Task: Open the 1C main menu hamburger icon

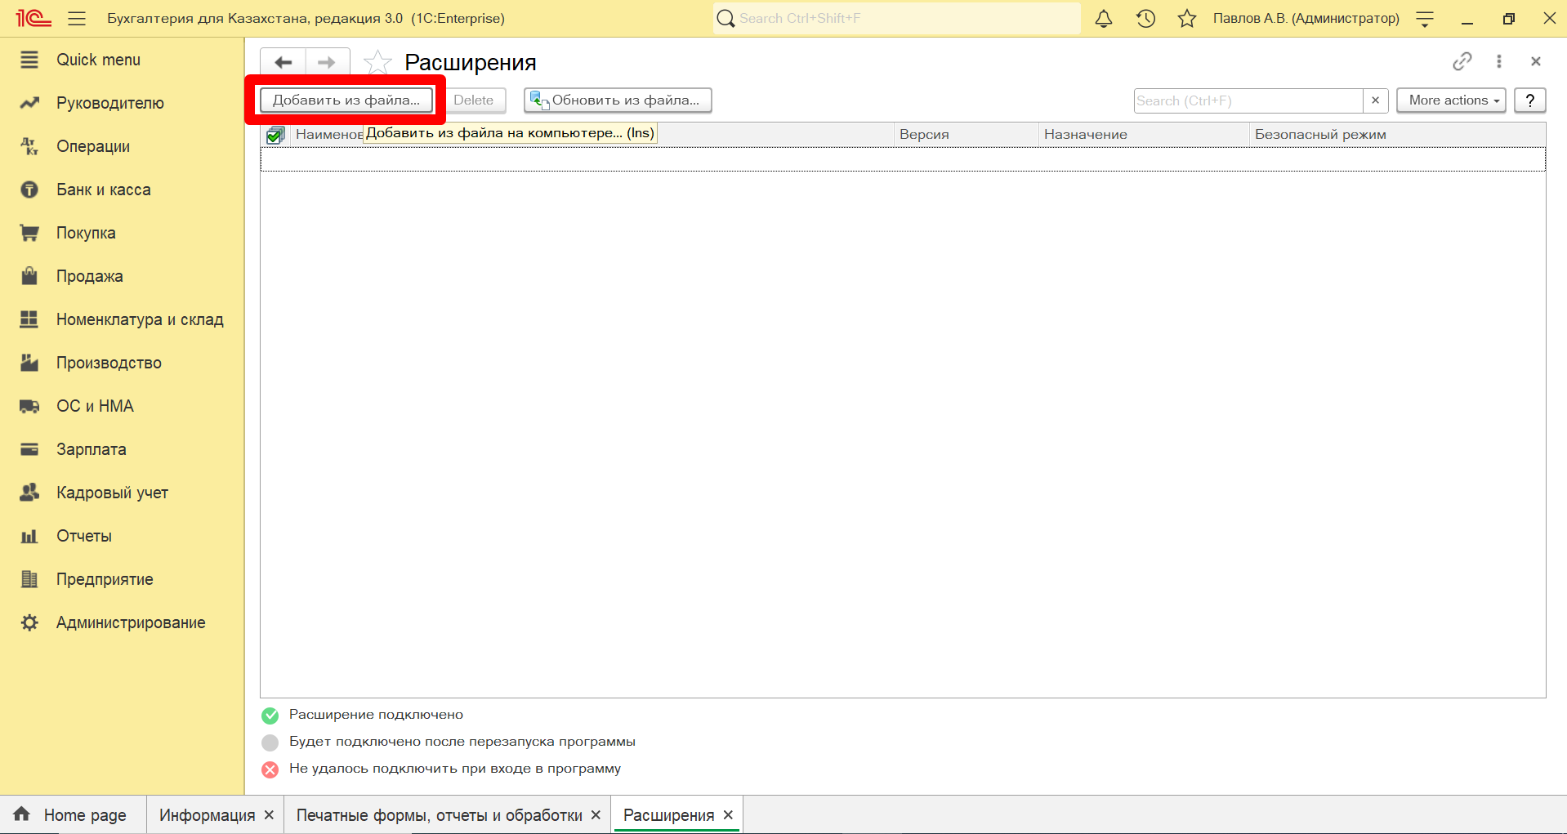Action: coord(77,18)
